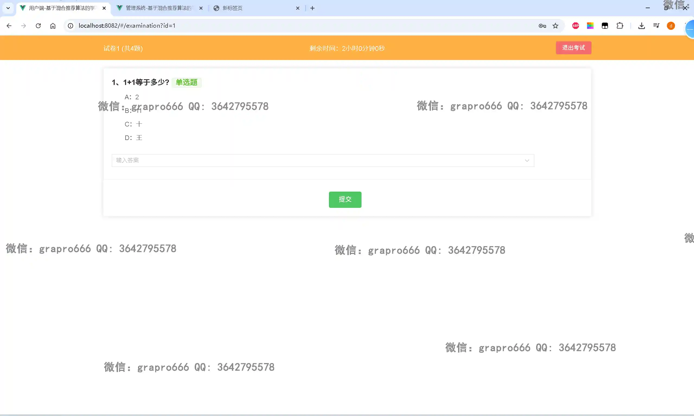Screen dimensions: 694x416
Task: Reload the examination page
Action: tap(38, 26)
